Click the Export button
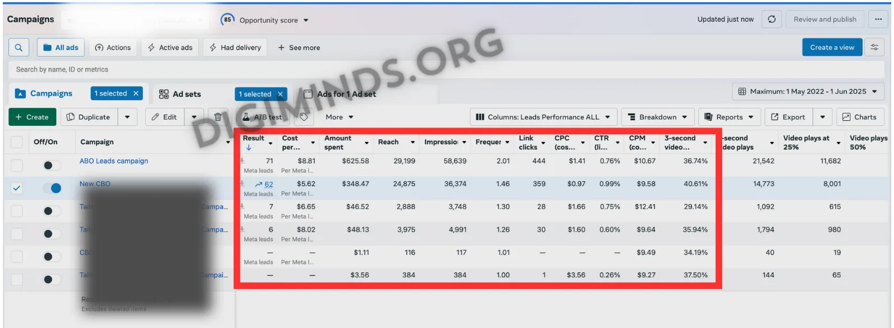The width and height of the screenshot is (894, 328). [789, 117]
